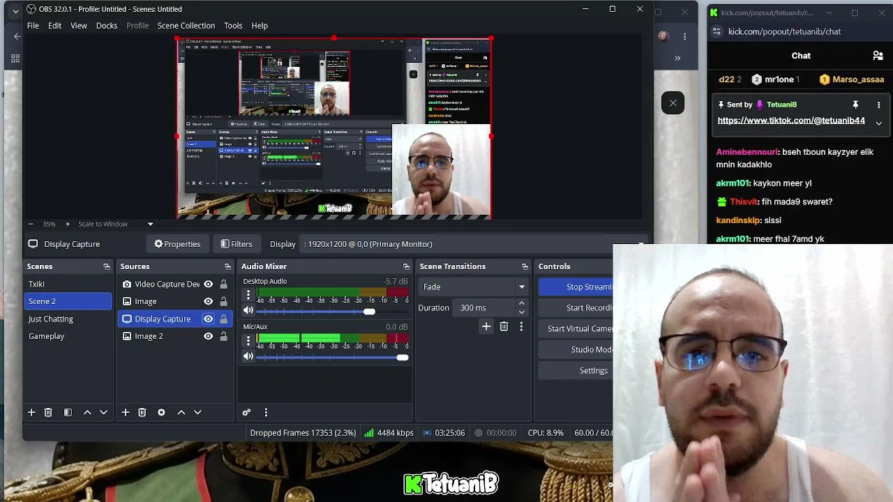This screenshot has height=502, width=893.
Task: Toggle lock on Display Capture source
Action: [223, 319]
